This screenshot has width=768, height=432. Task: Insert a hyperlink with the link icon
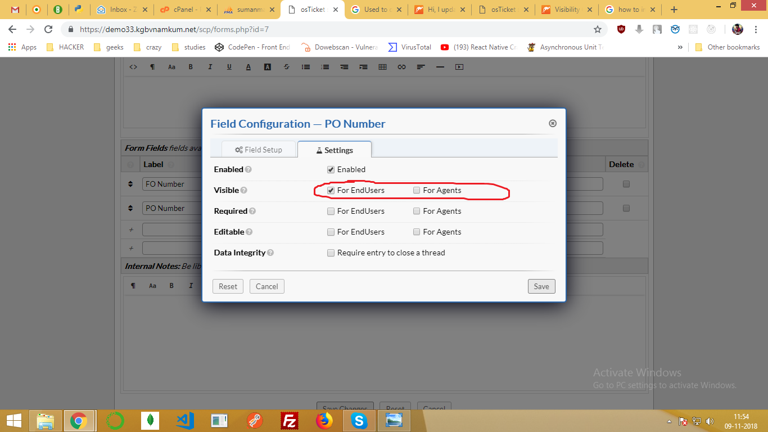[401, 66]
